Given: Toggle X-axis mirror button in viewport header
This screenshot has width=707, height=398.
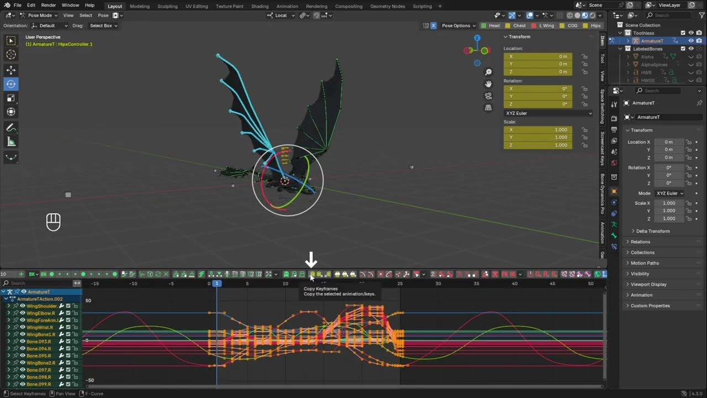Looking at the screenshot, I should click(434, 25).
